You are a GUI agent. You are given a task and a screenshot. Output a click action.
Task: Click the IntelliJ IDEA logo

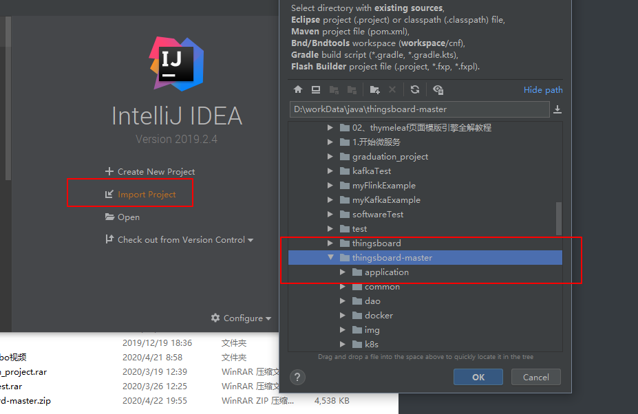(177, 63)
